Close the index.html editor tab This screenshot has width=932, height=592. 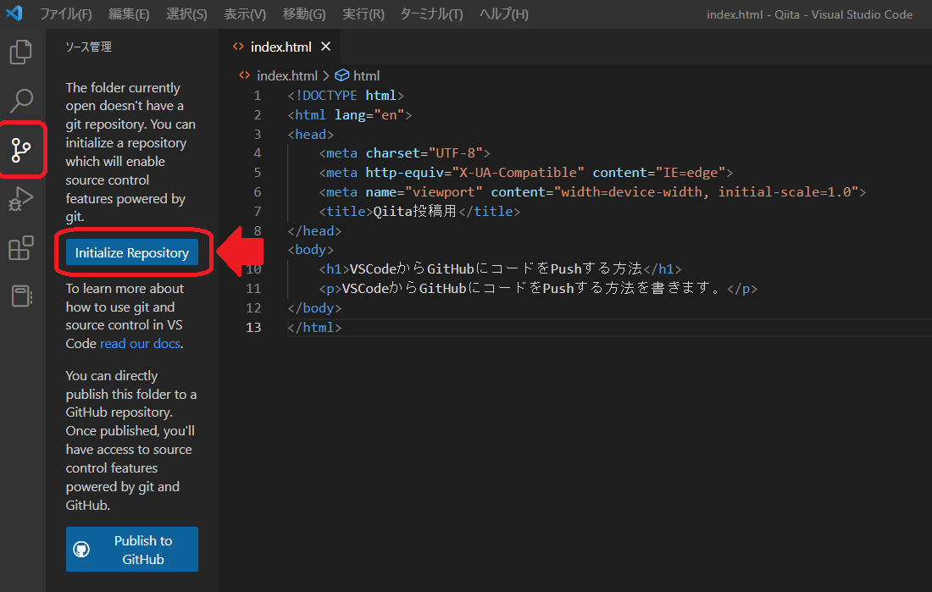click(x=325, y=47)
